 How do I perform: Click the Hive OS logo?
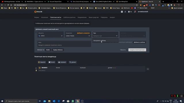[x=38, y=12]
